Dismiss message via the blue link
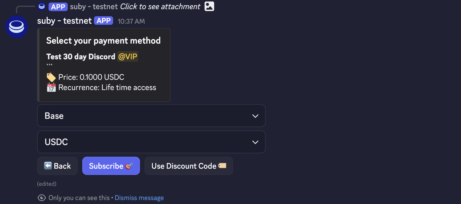The height and width of the screenshot is (204, 461). [139, 198]
